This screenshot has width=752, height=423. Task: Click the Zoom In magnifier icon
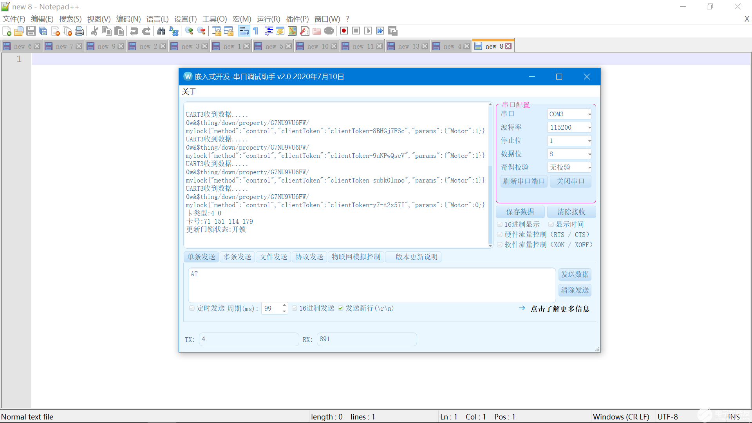[x=189, y=31]
